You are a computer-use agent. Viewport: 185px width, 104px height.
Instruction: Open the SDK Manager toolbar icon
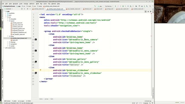(x=147, y=6)
